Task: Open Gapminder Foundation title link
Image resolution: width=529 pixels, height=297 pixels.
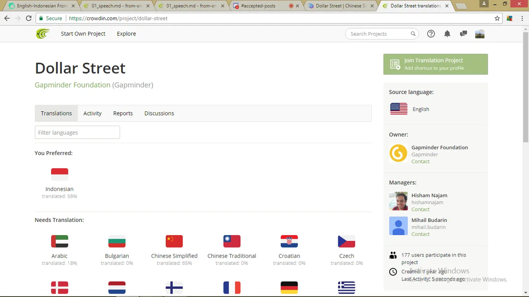Action: click(72, 85)
